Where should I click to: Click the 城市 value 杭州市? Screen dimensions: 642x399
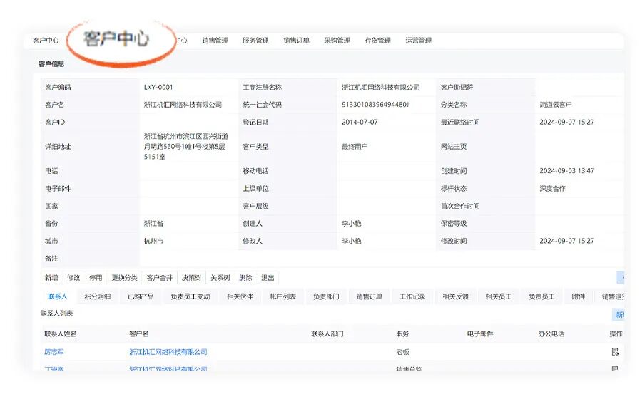[x=153, y=241]
